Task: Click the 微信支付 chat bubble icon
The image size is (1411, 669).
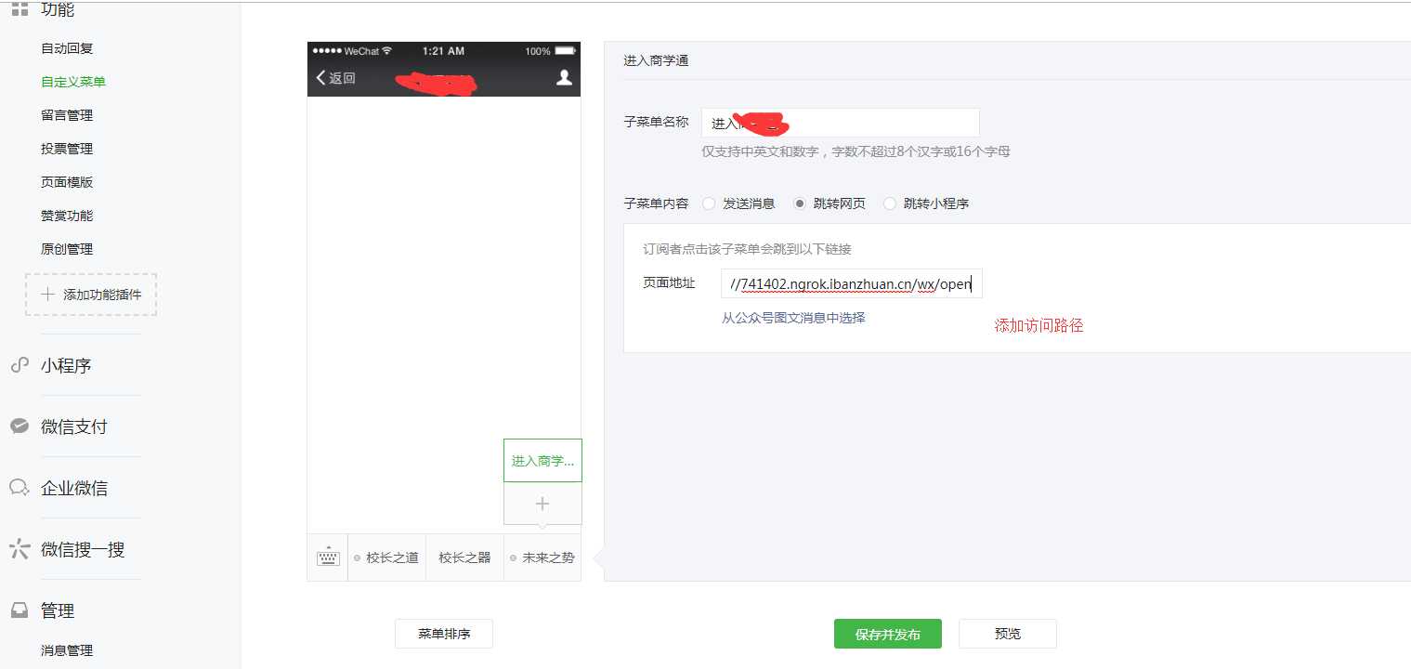Action: point(20,426)
